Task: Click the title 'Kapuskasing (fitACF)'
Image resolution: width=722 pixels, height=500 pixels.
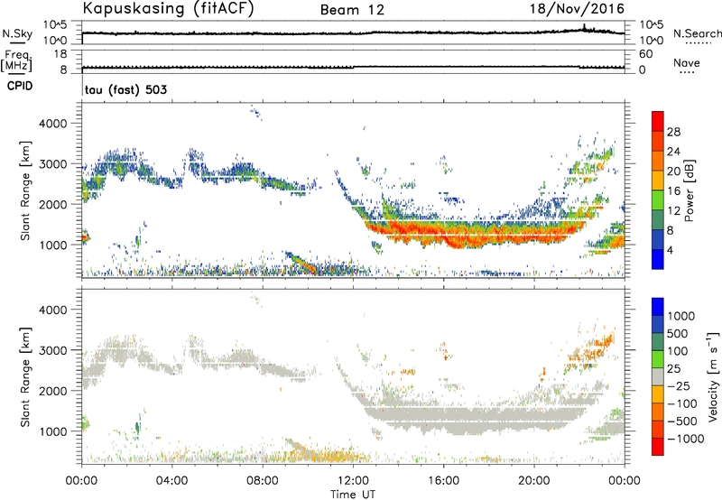Action: tap(168, 9)
